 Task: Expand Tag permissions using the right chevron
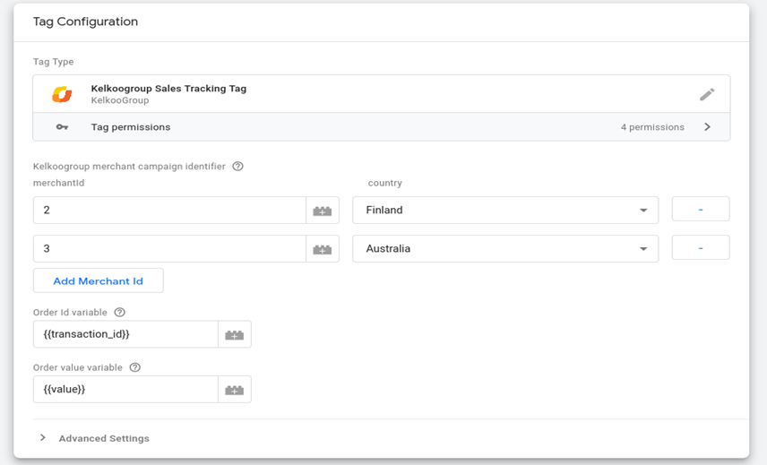pyautogui.click(x=707, y=127)
